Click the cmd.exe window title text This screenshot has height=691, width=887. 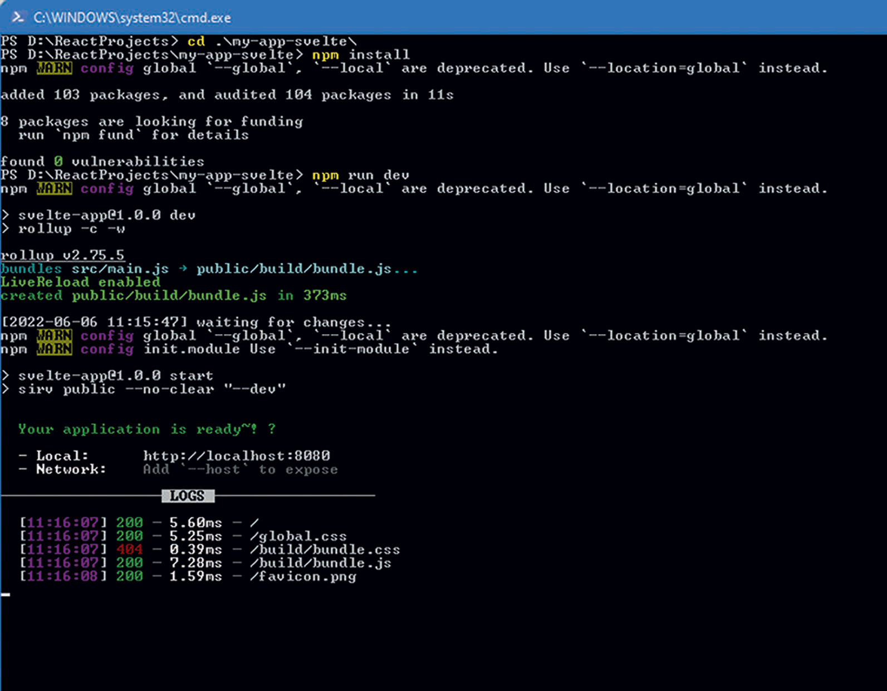click(x=132, y=18)
